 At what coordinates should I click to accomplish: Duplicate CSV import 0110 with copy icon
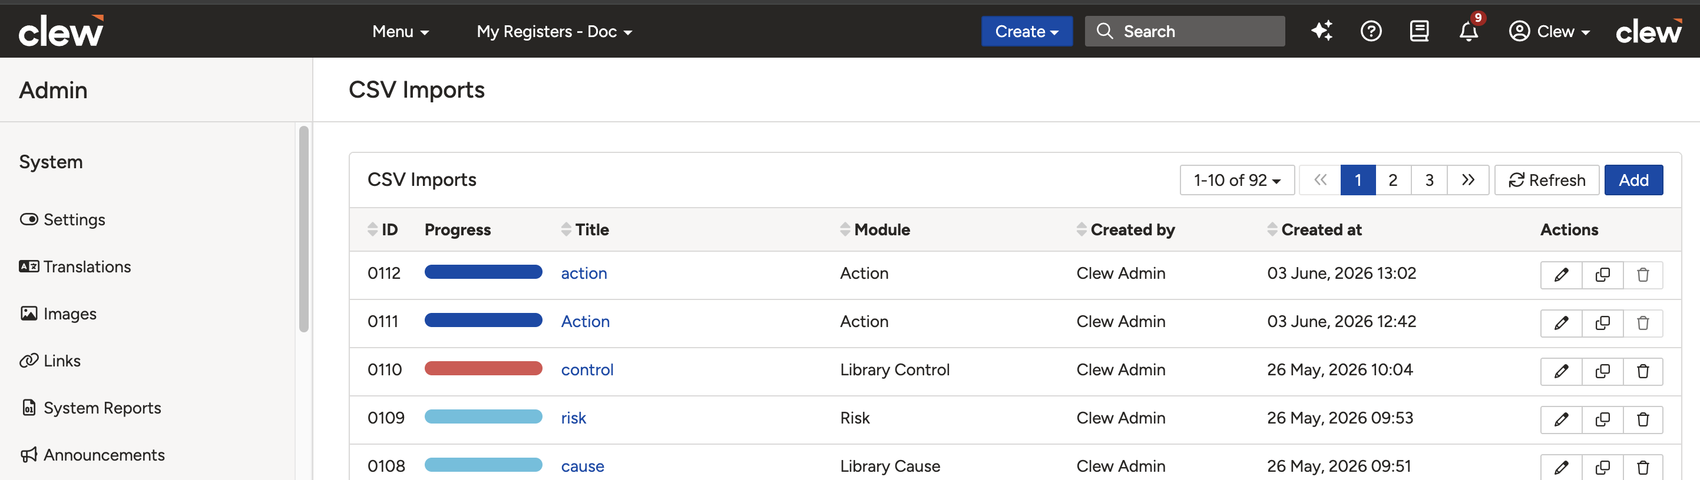click(x=1602, y=371)
